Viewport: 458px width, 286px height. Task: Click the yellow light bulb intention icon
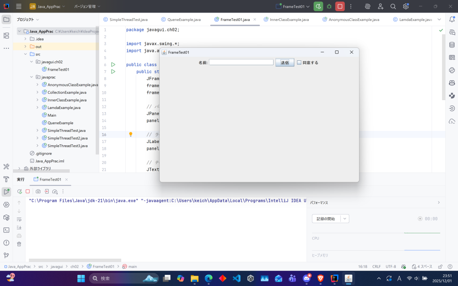coord(131,135)
